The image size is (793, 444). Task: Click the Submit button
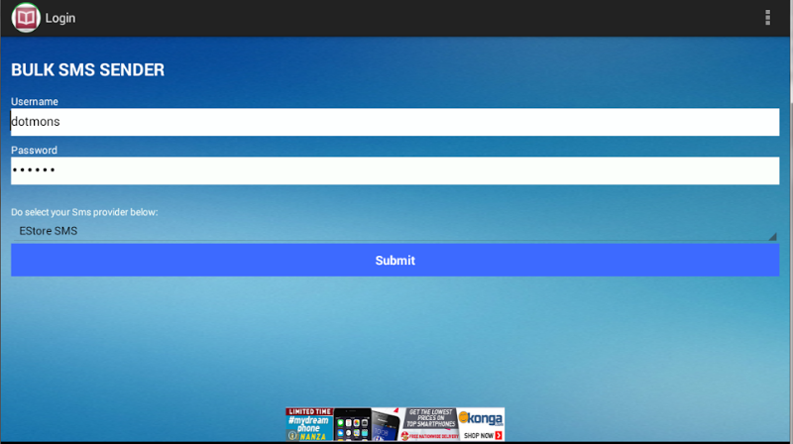pyautogui.click(x=395, y=260)
